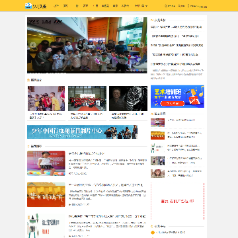This screenshot has width=238, height=238.
Task: Select the active carousel indicator dot
Action: (137, 71)
